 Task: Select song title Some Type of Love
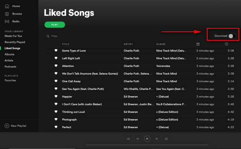(74, 51)
